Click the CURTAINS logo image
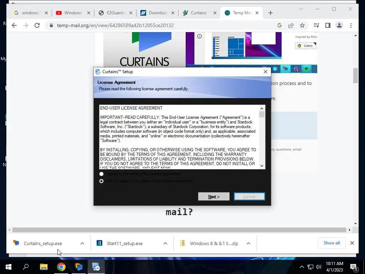Screen dimensions: 365x274 click(x=145, y=50)
